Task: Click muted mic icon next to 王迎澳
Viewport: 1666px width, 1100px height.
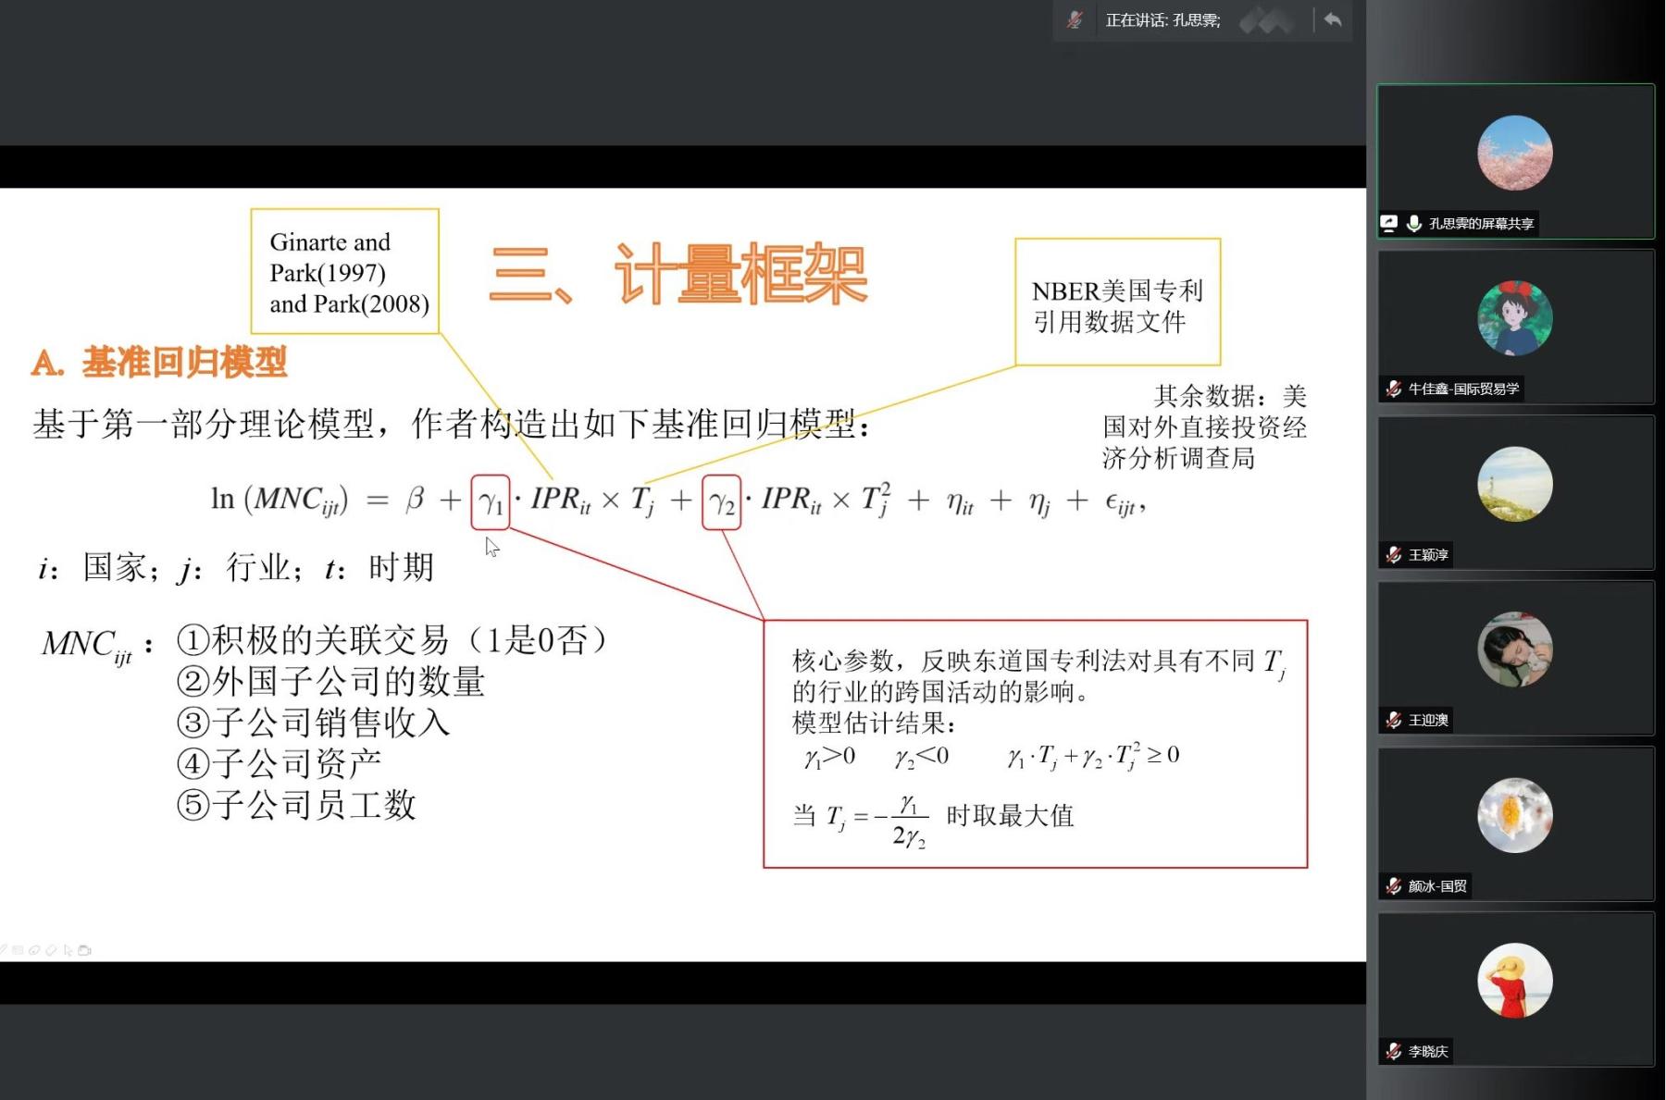Action: [x=1394, y=720]
